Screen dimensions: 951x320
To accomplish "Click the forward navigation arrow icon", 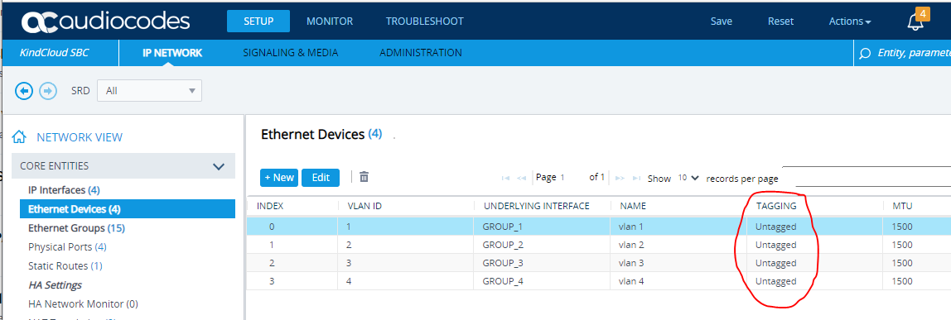I will pyautogui.click(x=48, y=91).
